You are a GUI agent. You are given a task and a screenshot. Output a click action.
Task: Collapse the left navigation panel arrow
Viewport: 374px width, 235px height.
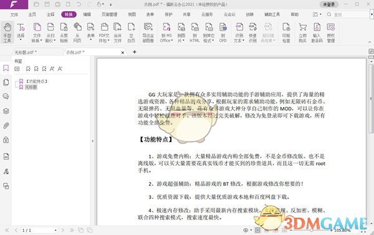pos(92,141)
